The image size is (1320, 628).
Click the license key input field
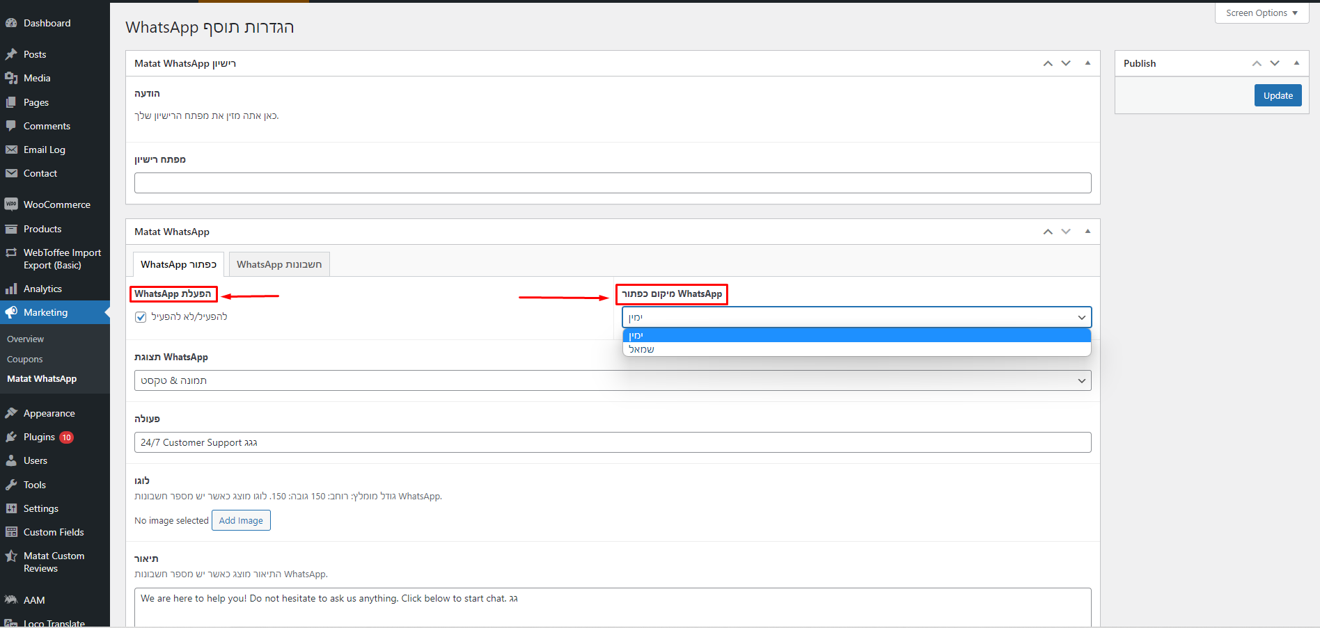[x=612, y=183]
